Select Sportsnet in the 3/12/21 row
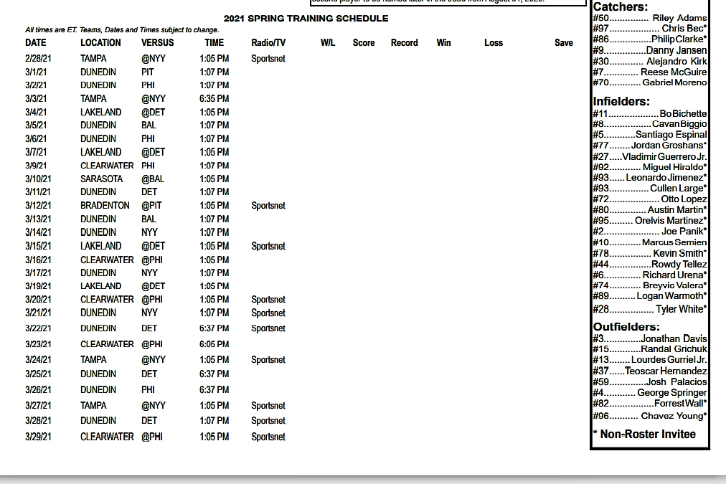Screen dimensions: 726x484 tap(268, 206)
